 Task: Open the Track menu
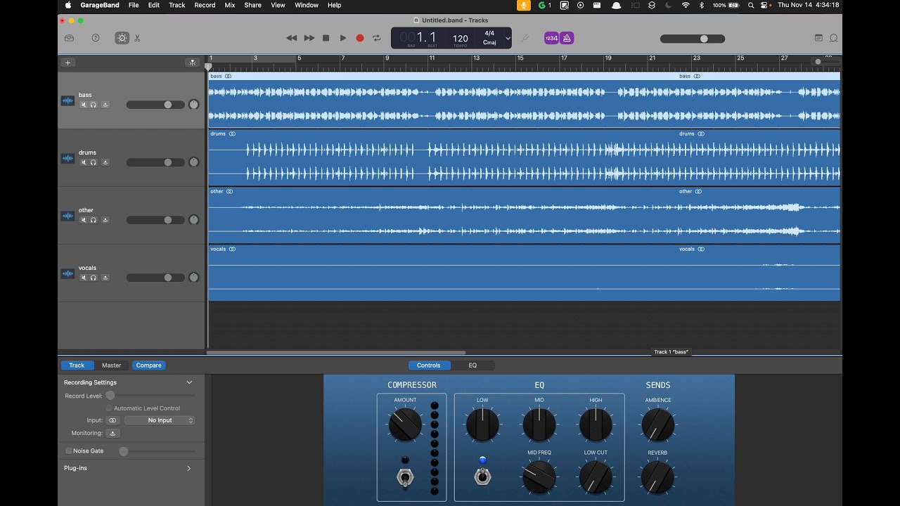pos(176,5)
